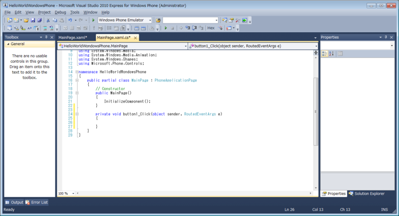Click the Step Out debug icon
399x216 pixels.
pyautogui.click(x=201, y=28)
